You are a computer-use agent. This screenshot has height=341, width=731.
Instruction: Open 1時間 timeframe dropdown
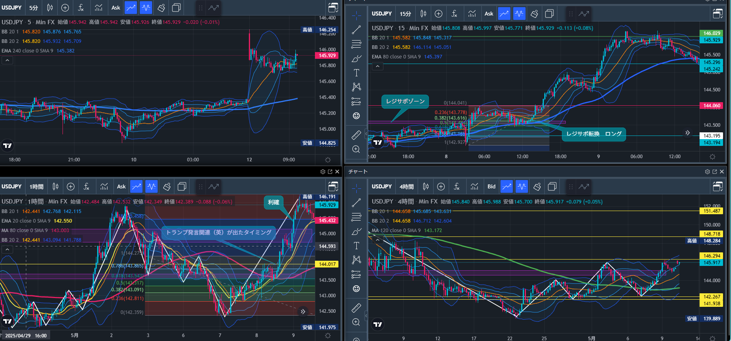point(37,186)
